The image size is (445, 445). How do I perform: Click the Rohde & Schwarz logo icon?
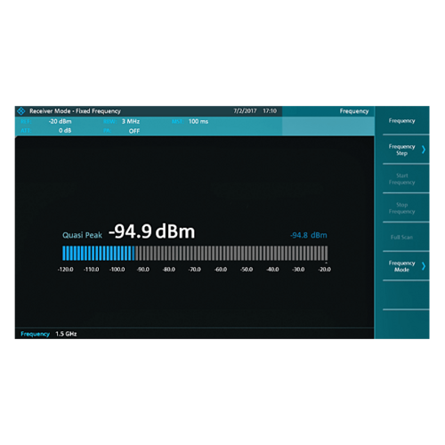point(21,111)
